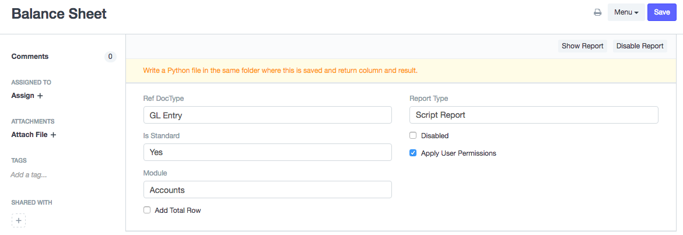The width and height of the screenshot is (683, 235).
Task: Open the Comments section in sidebar
Action: point(30,57)
